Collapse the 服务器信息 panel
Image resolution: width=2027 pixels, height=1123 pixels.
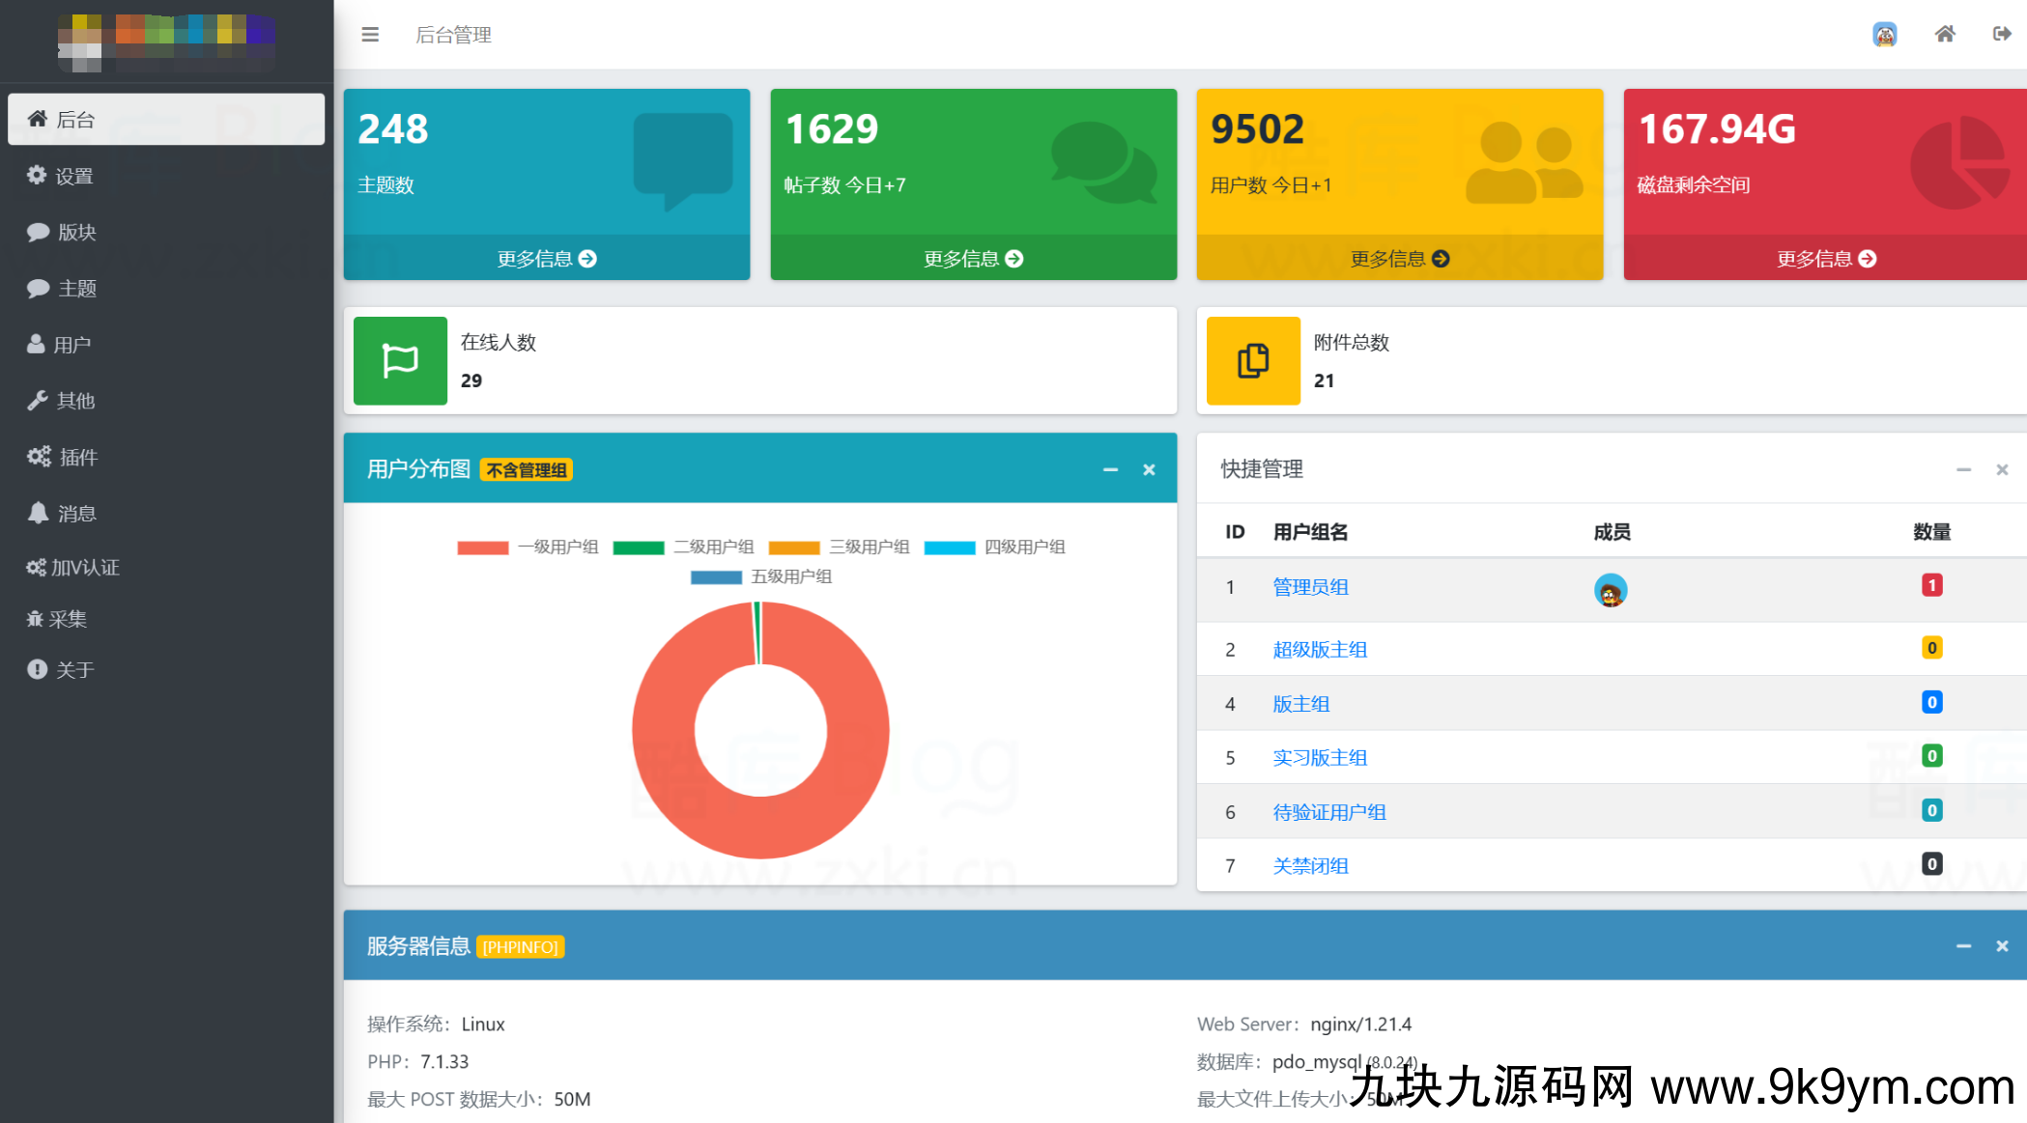[x=1963, y=946]
